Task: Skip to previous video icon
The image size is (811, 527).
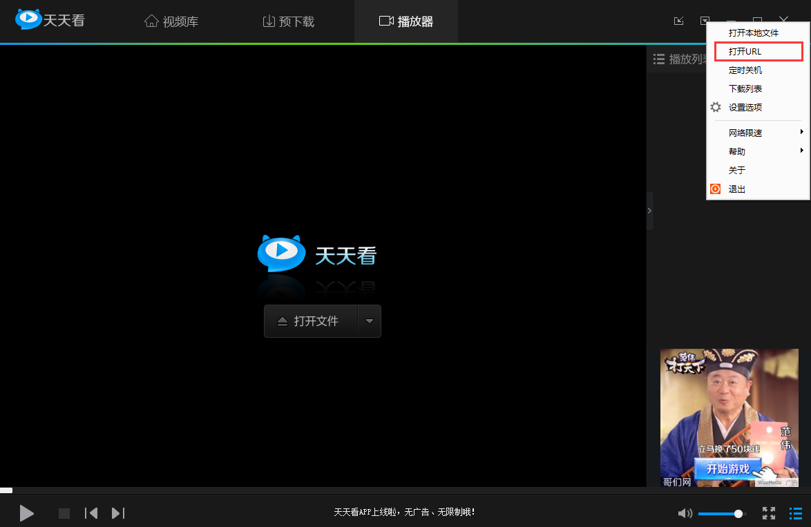Action: [x=90, y=513]
